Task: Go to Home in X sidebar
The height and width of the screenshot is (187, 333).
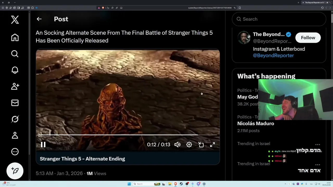Action: point(15,38)
